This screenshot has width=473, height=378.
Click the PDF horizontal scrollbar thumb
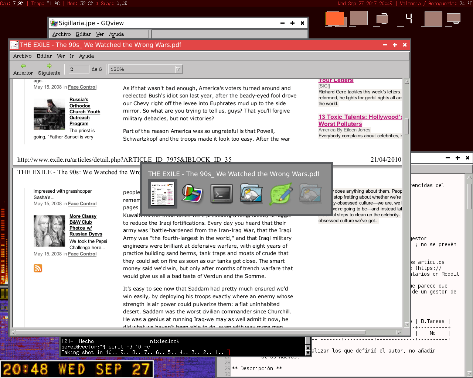click(x=191, y=332)
